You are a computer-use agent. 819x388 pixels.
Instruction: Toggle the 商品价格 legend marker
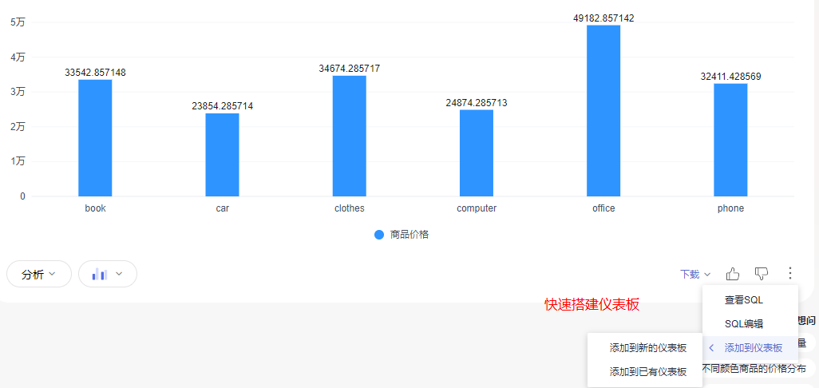click(379, 235)
